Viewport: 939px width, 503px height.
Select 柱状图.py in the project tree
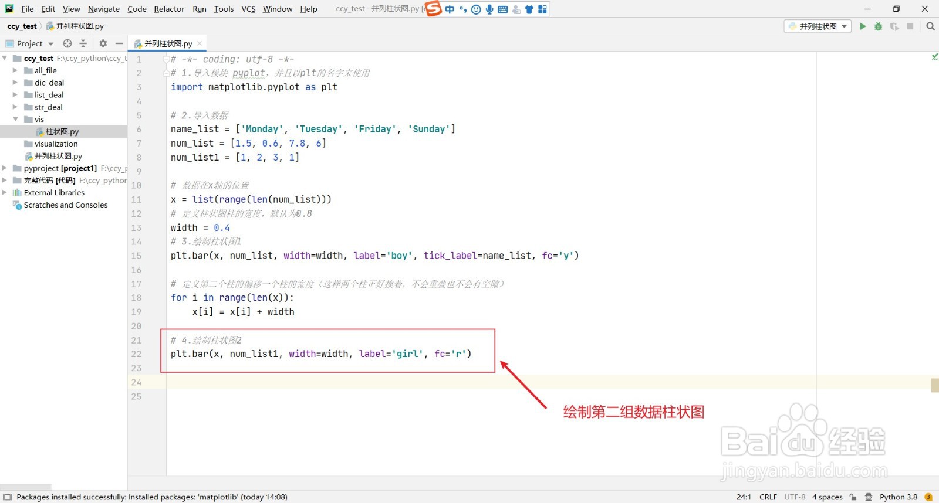(x=57, y=132)
